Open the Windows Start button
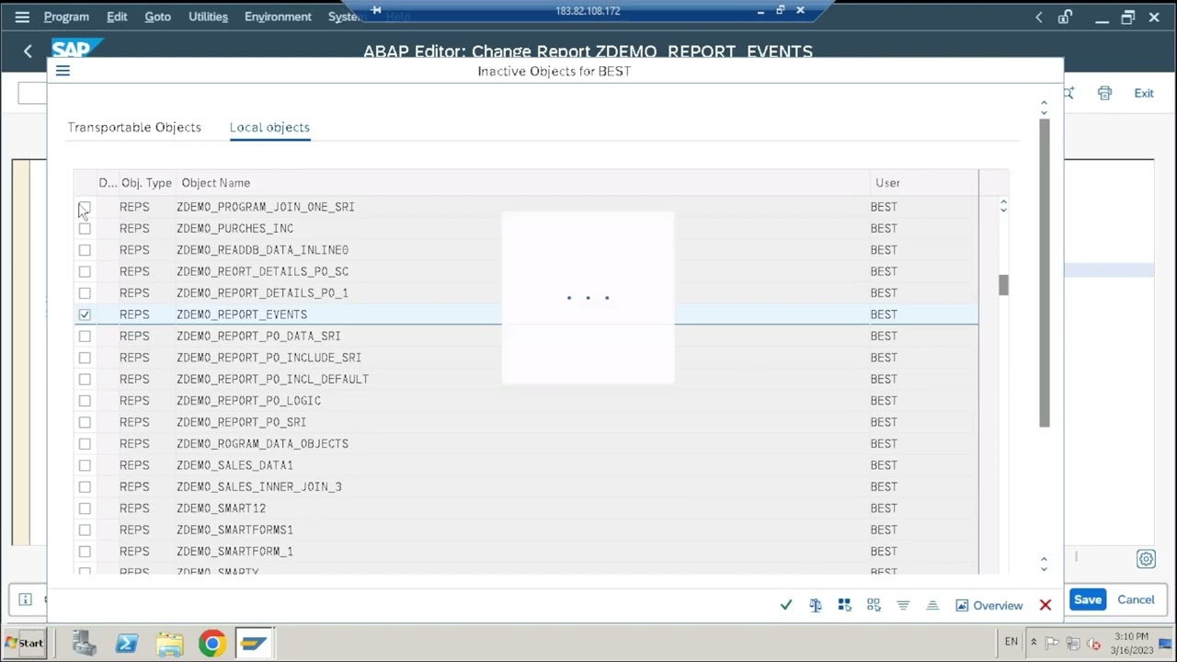This screenshot has width=1177, height=662. pyautogui.click(x=23, y=643)
